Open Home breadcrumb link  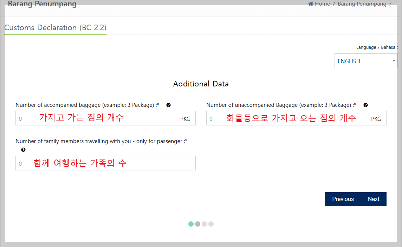click(x=322, y=4)
